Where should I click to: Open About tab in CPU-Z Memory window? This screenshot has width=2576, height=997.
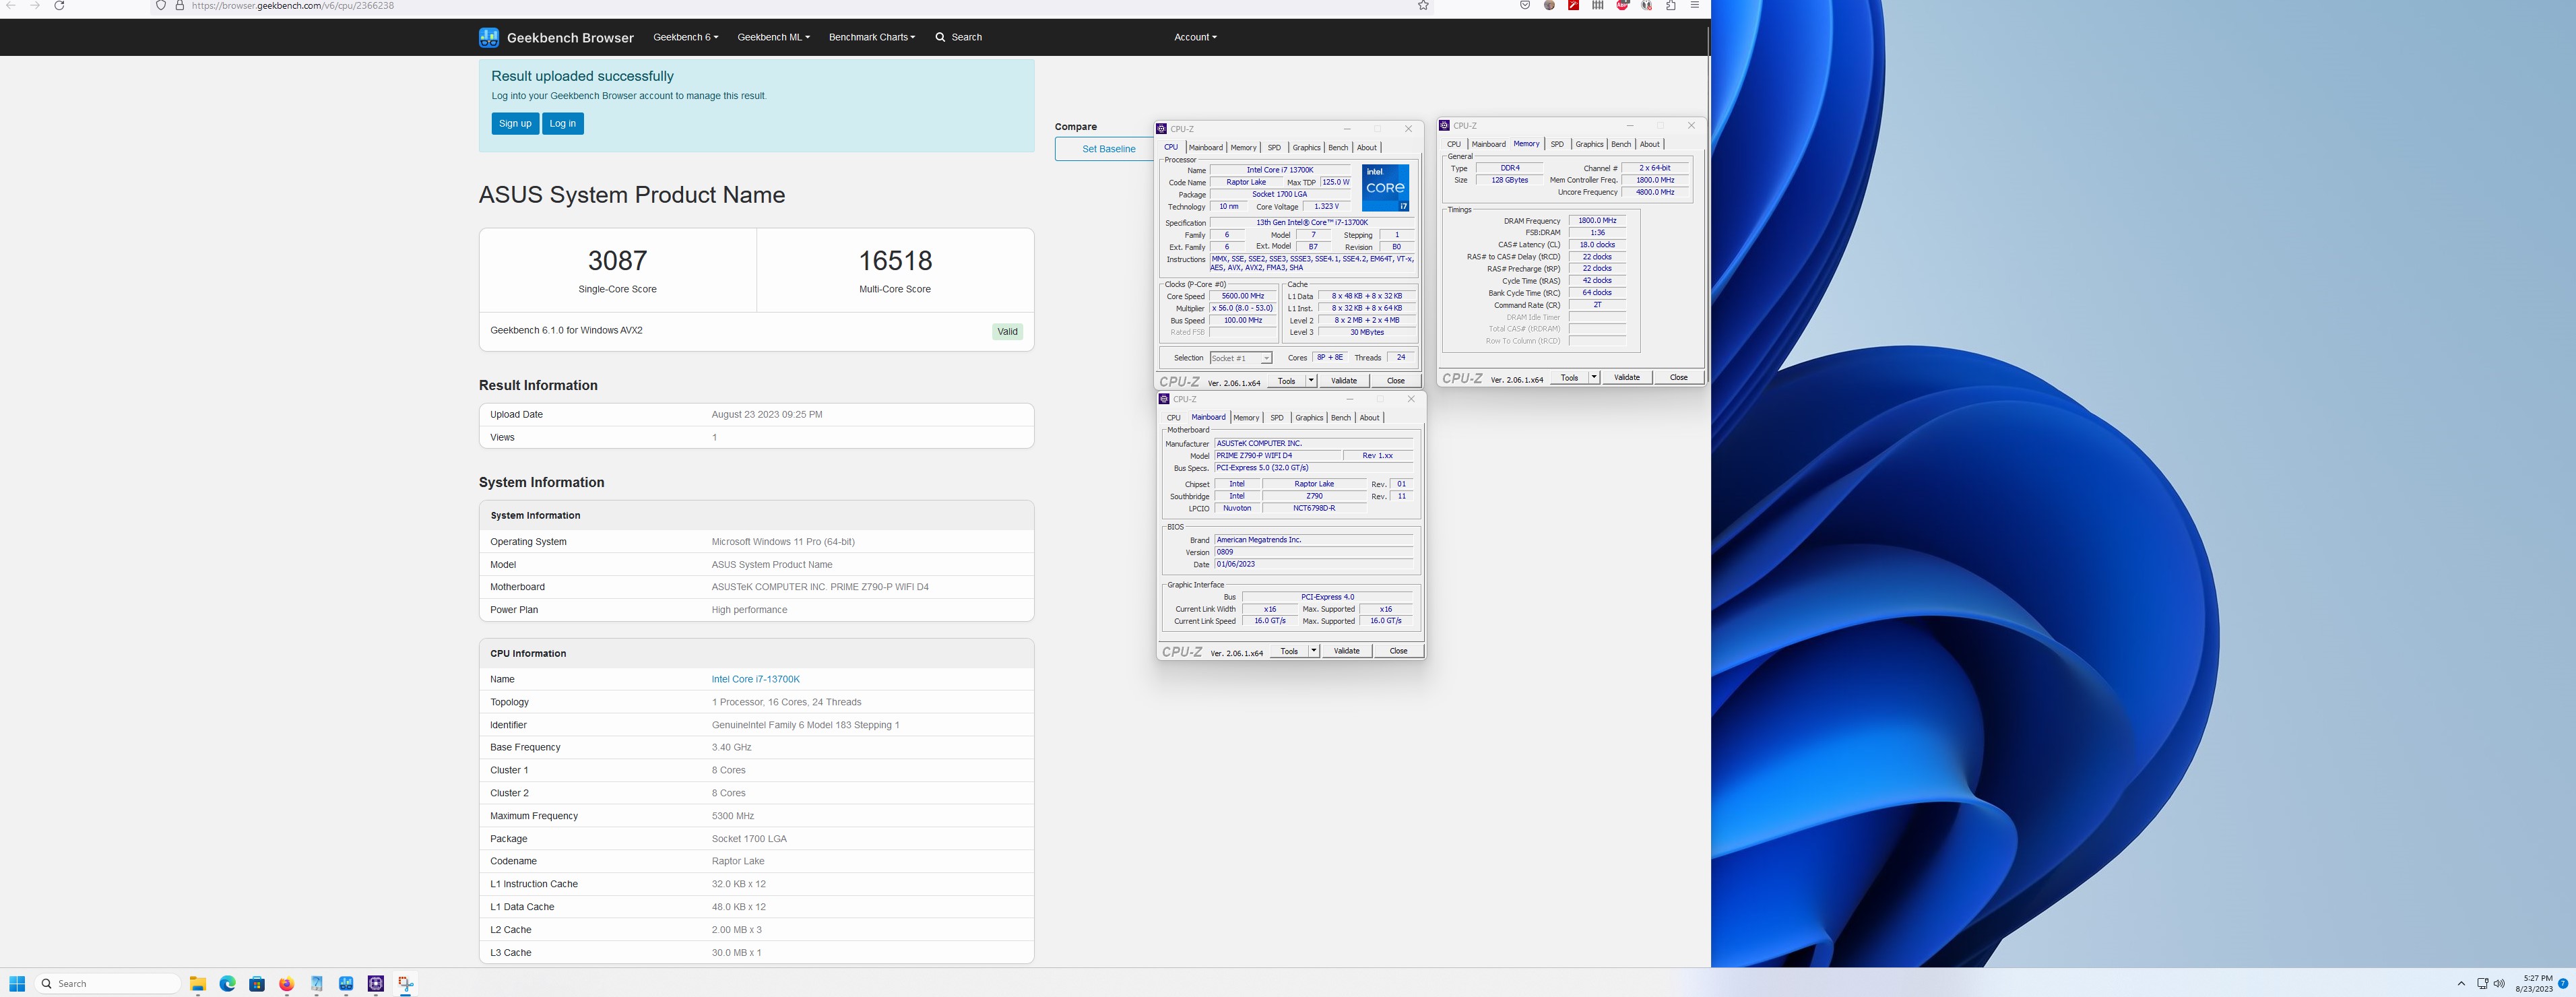tap(1649, 144)
